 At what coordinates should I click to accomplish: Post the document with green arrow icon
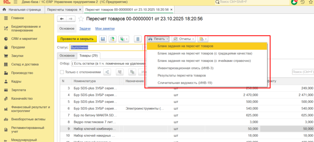click(113, 39)
